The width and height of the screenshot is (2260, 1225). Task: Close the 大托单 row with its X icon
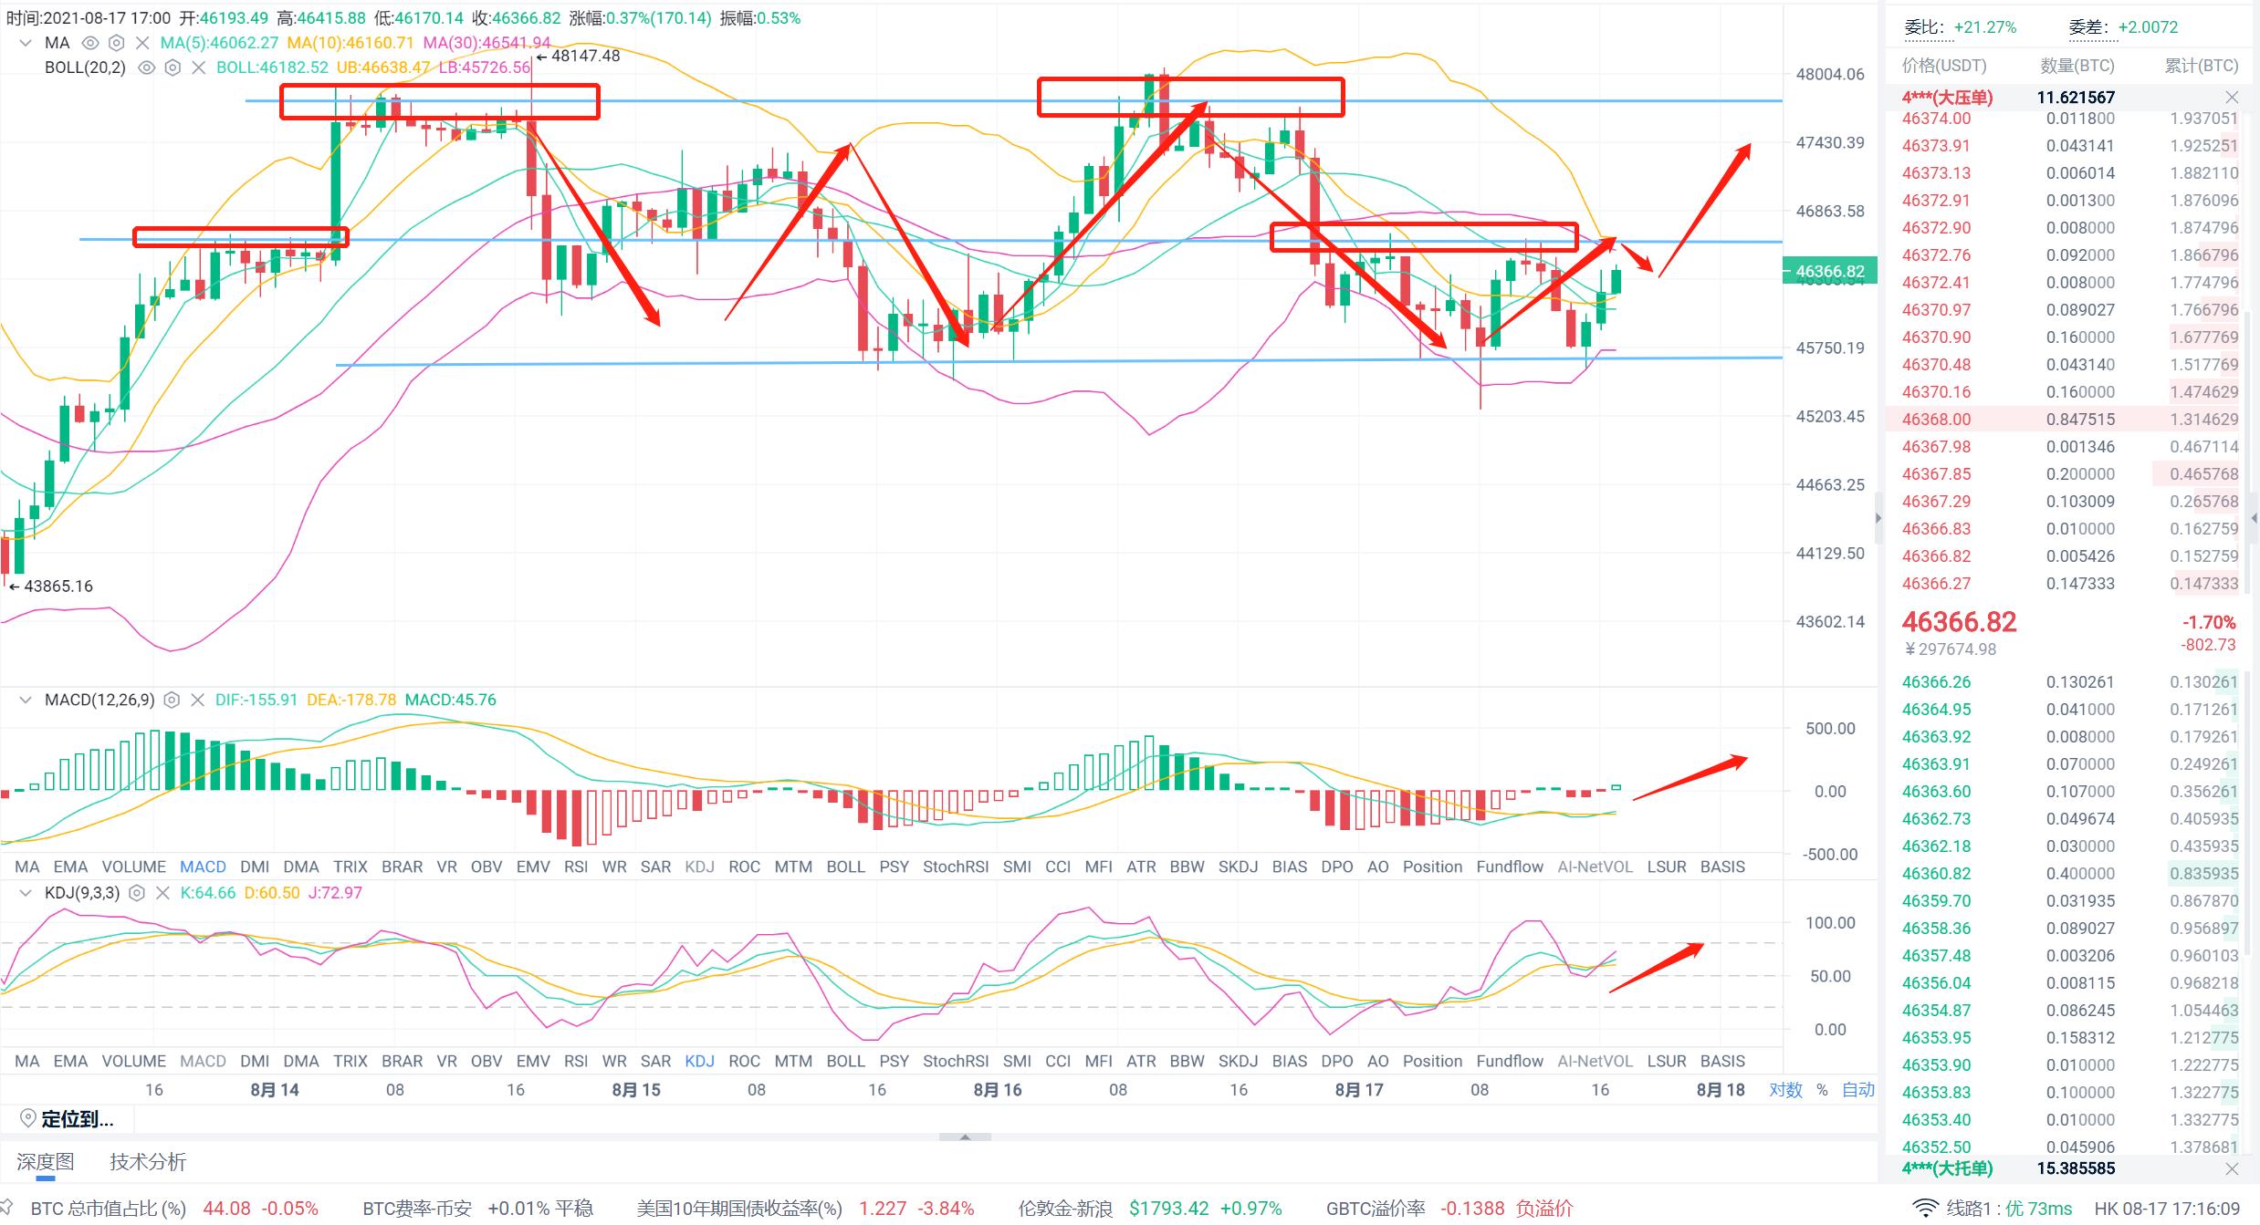pos(2231,1168)
